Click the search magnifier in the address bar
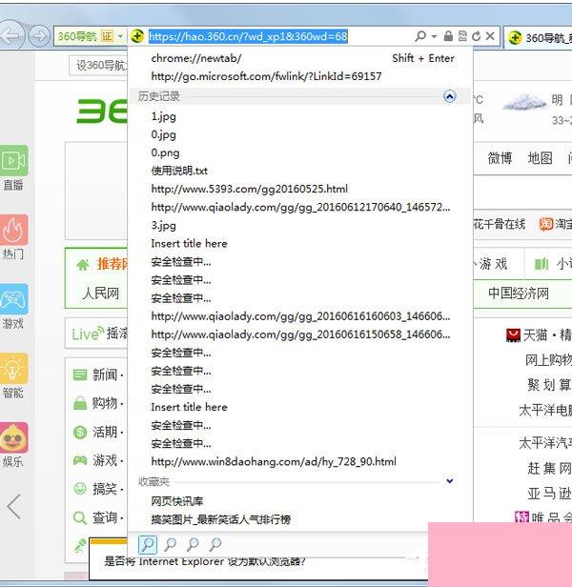This screenshot has height=587, width=572. 420,36
